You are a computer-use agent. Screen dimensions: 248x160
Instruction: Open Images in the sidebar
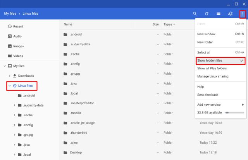coord(18,46)
